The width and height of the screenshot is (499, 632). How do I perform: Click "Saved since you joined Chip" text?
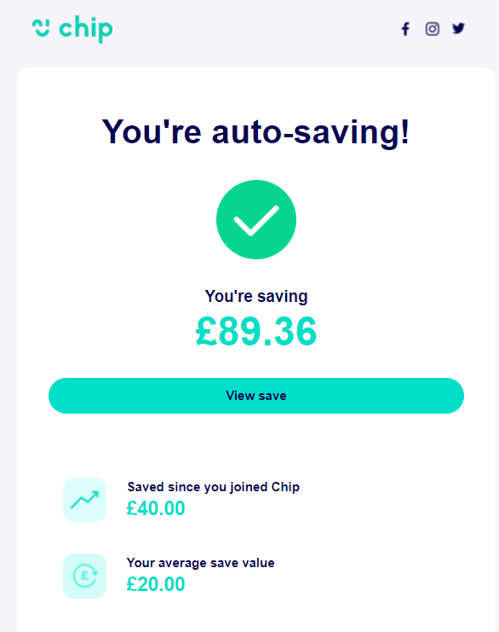click(213, 487)
